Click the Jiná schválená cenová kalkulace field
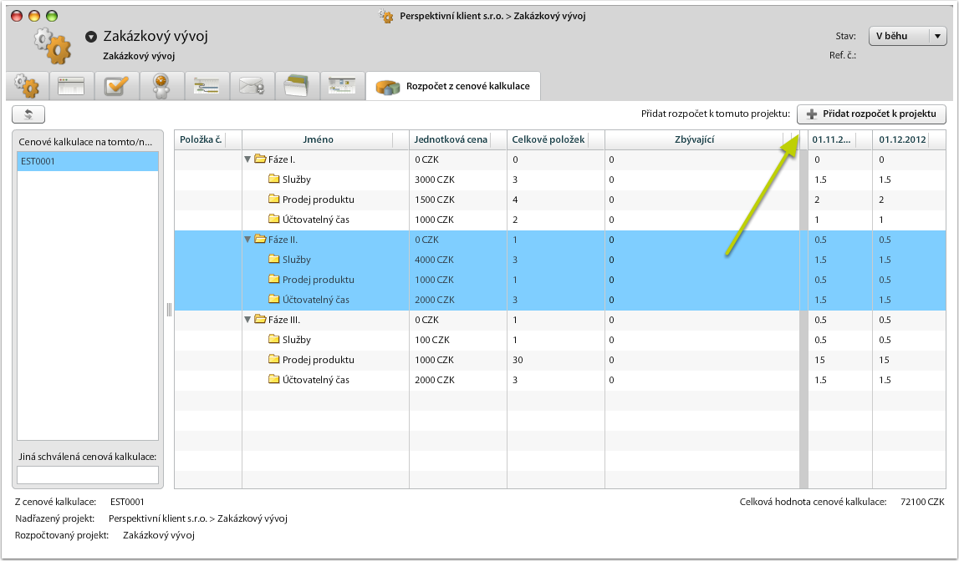 [x=87, y=474]
